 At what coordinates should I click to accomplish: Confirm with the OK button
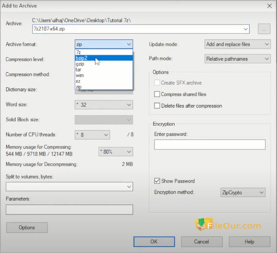coord(154,241)
